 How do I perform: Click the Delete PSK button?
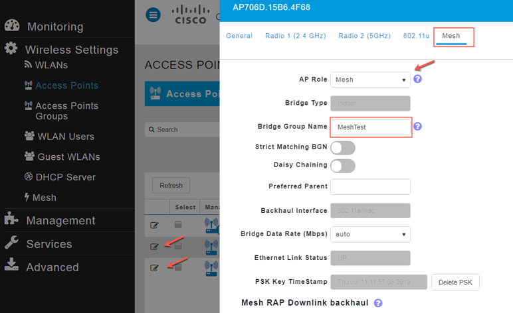click(x=455, y=282)
